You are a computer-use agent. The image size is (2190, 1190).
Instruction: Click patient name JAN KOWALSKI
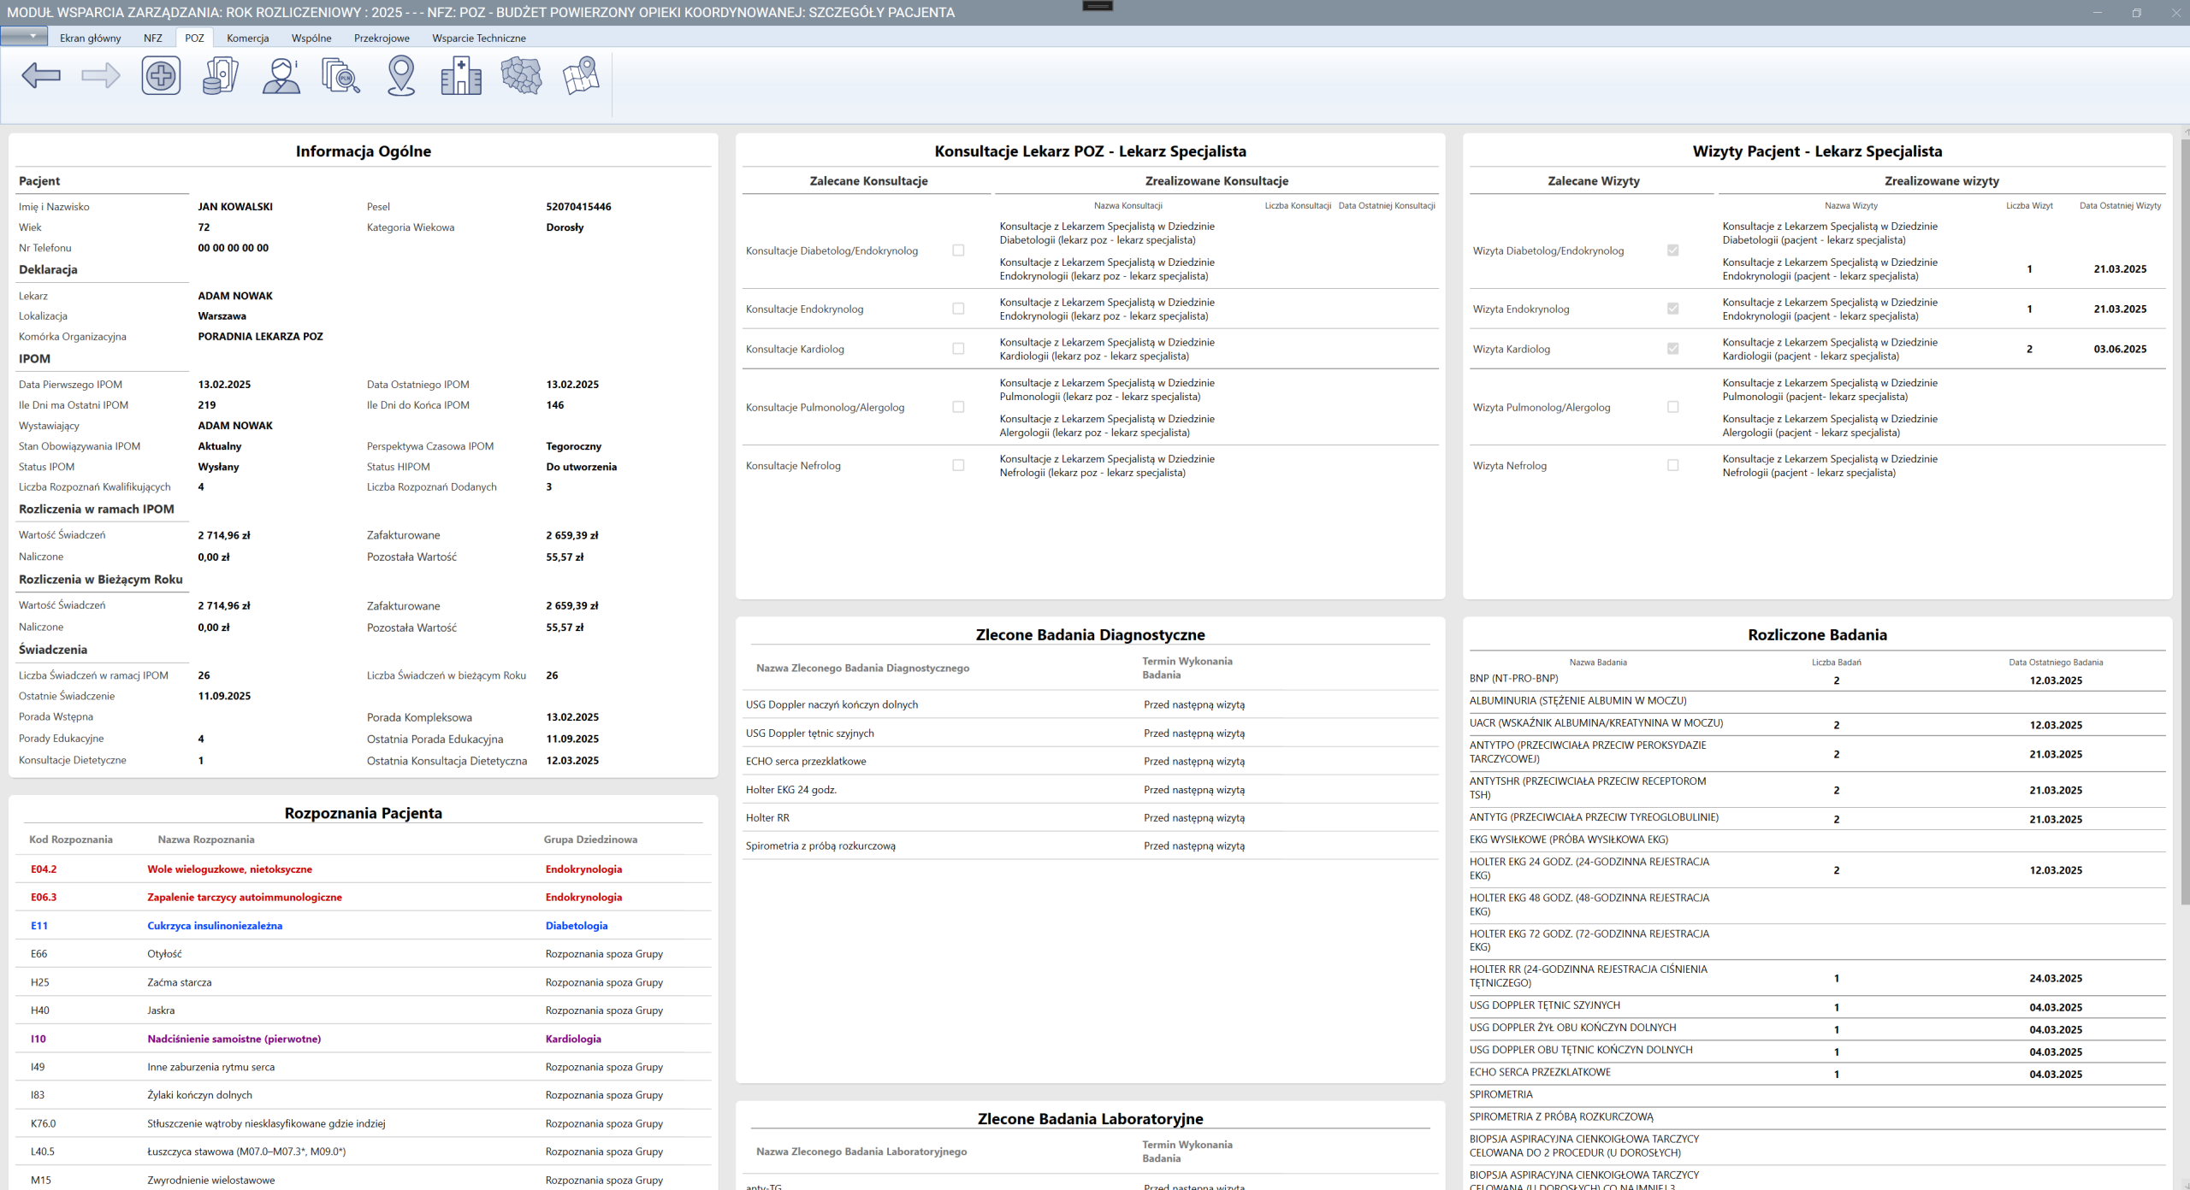tap(235, 207)
